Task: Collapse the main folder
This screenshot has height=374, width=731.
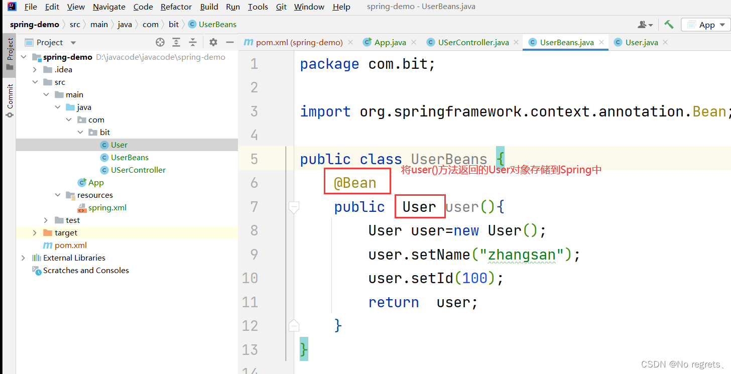Action: tap(46, 94)
